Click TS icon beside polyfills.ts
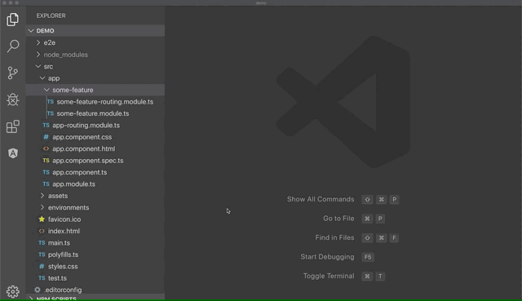 click(42, 255)
